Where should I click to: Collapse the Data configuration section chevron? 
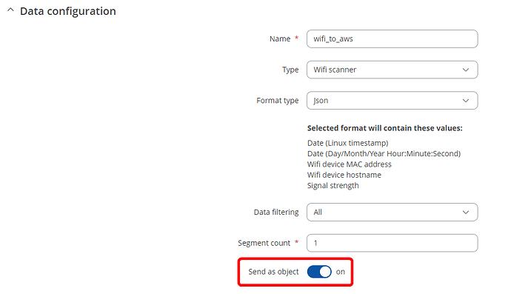(10, 10)
